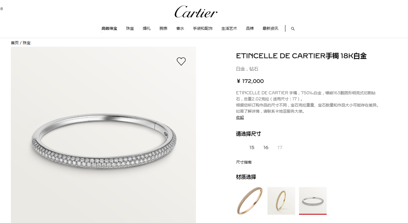Open the 珠宝 navigation menu

click(130, 28)
